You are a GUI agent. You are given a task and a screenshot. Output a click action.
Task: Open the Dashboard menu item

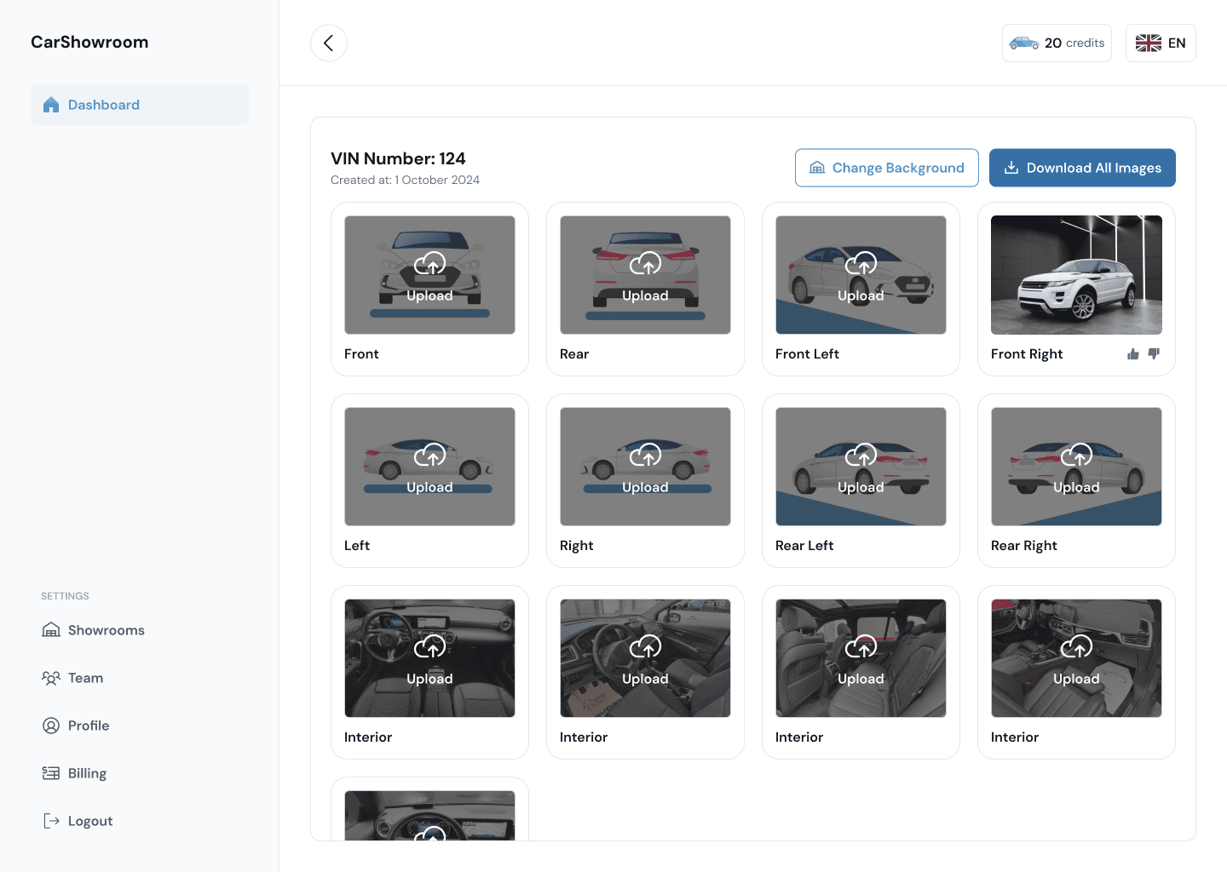point(140,105)
